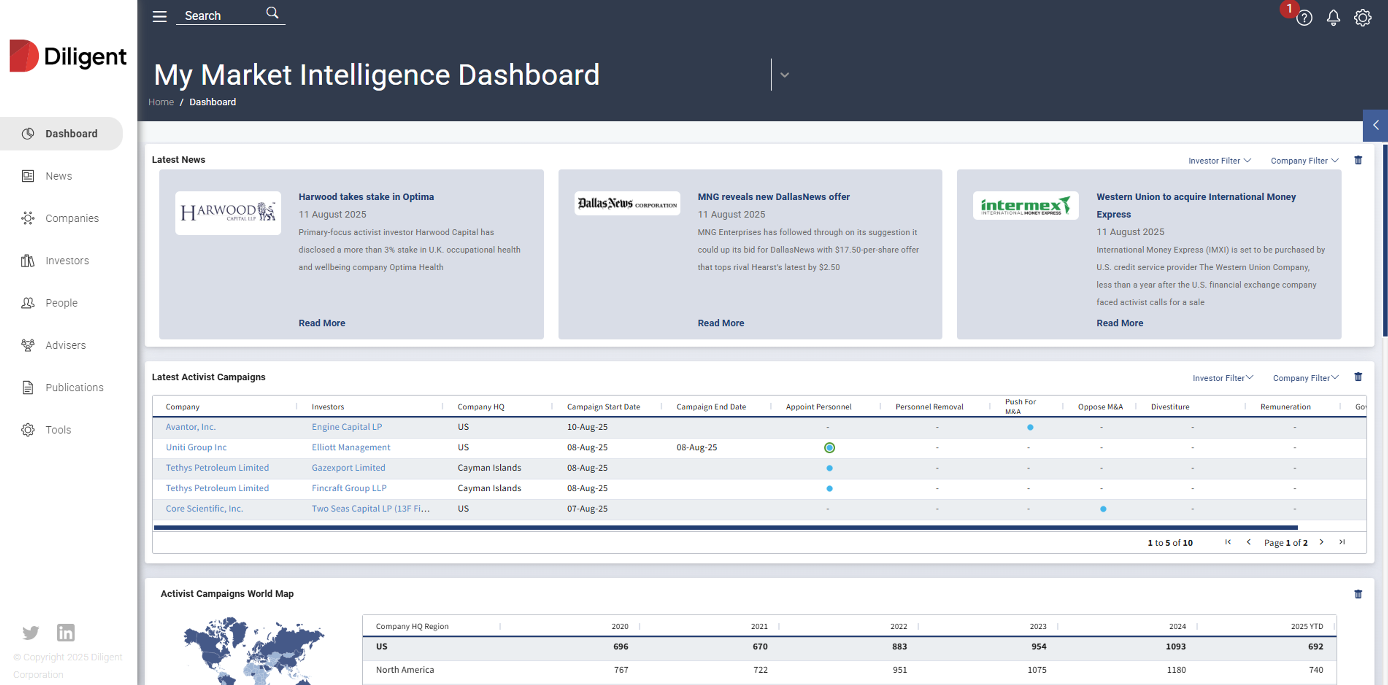Image resolution: width=1388 pixels, height=685 pixels.
Task: Read More on MNG DallasNews article
Action: [x=720, y=323]
